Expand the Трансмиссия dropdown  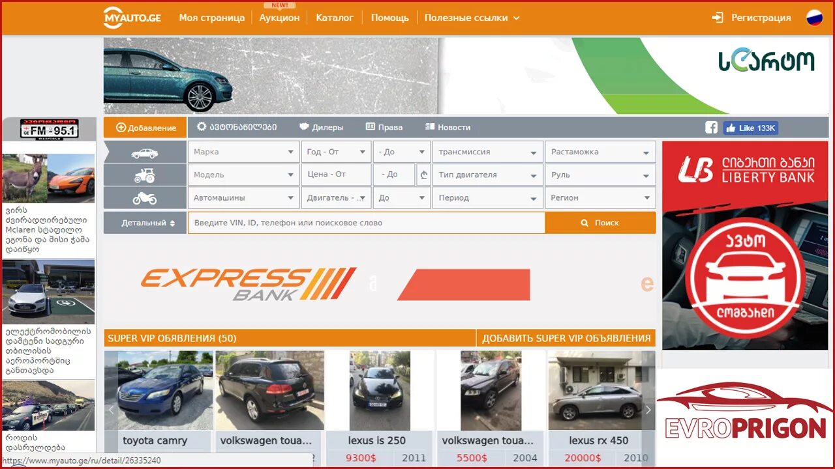487,151
